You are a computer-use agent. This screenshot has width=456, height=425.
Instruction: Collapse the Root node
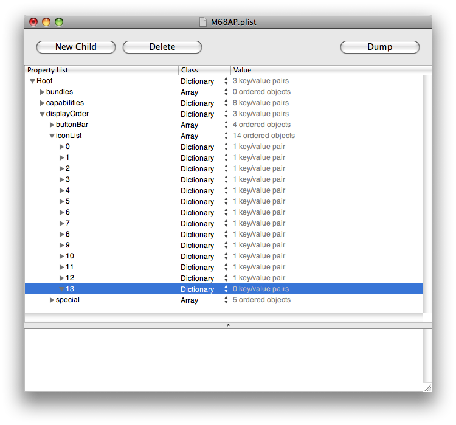click(33, 81)
